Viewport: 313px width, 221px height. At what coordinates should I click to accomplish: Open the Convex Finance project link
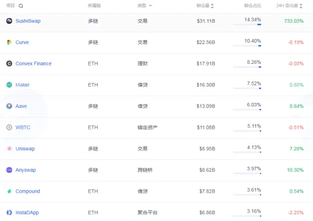pos(33,63)
